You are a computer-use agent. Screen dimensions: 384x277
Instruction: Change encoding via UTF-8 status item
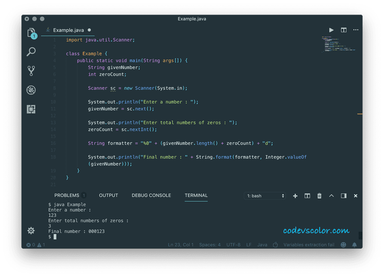click(233, 244)
